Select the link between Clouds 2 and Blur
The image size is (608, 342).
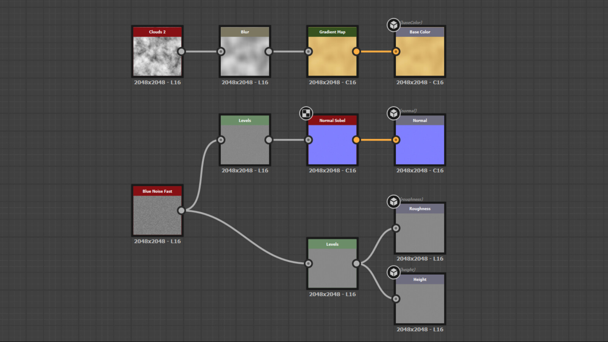tap(201, 51)
